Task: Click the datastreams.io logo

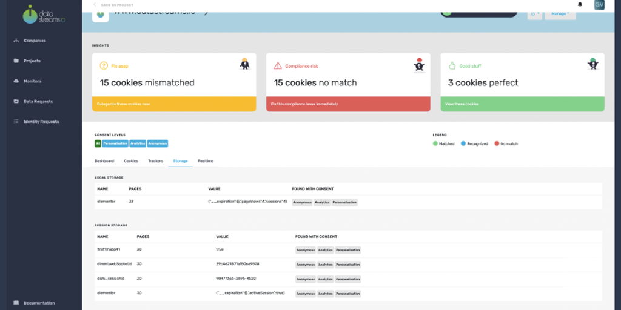Action: 44,14
